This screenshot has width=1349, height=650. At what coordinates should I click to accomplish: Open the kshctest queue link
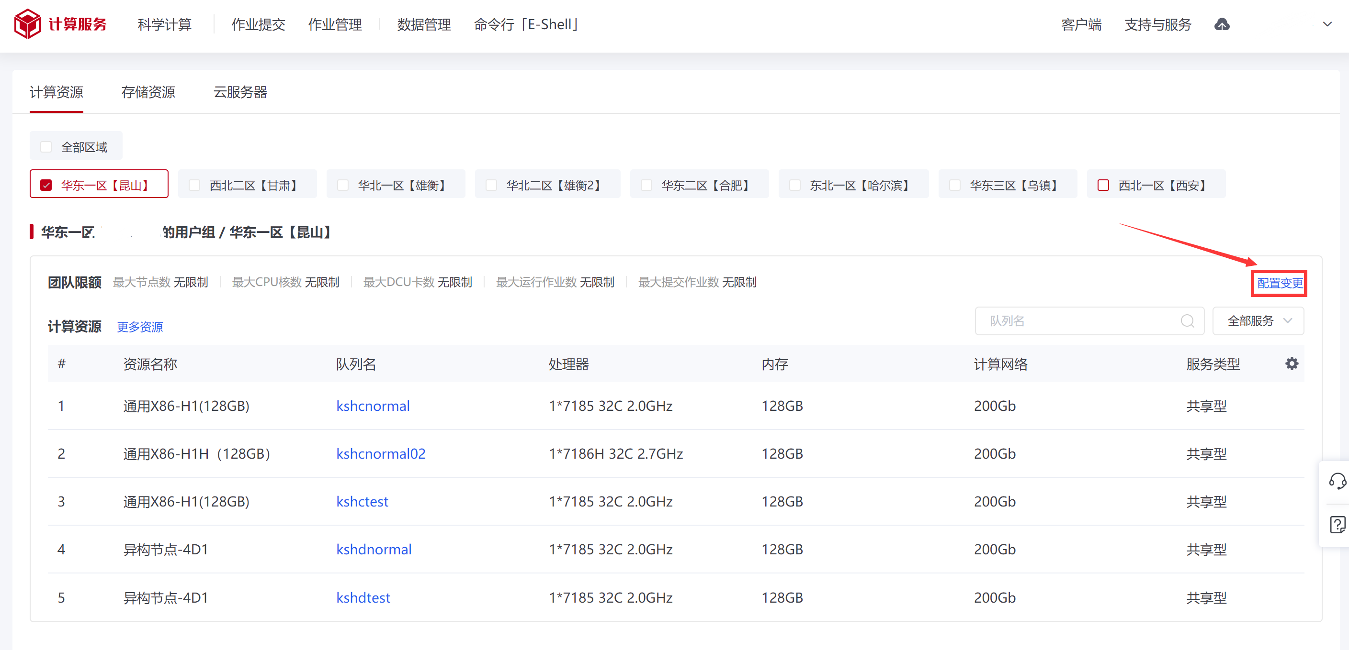coord(363,501)
